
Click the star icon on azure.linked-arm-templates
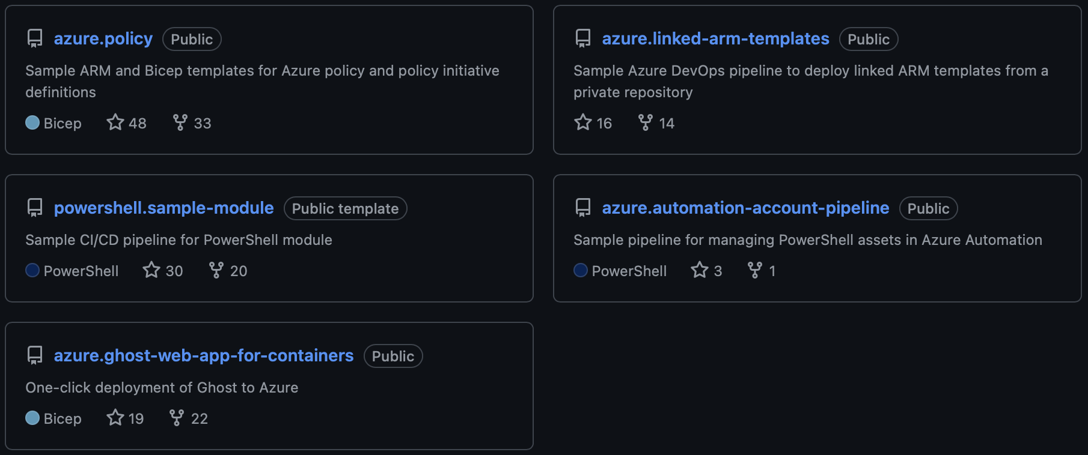(x=582, y=122)
